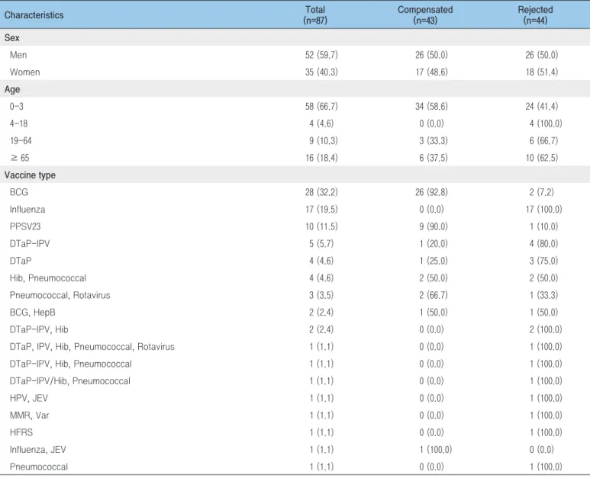Viewport: 590px width, 478px height.
Task: Click the Influenza total value 17 (19.5)
Action: click(x=321, y=210)
